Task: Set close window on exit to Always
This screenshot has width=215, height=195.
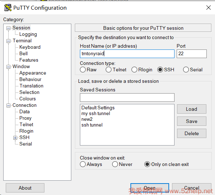Action: [x=83, y=165]
